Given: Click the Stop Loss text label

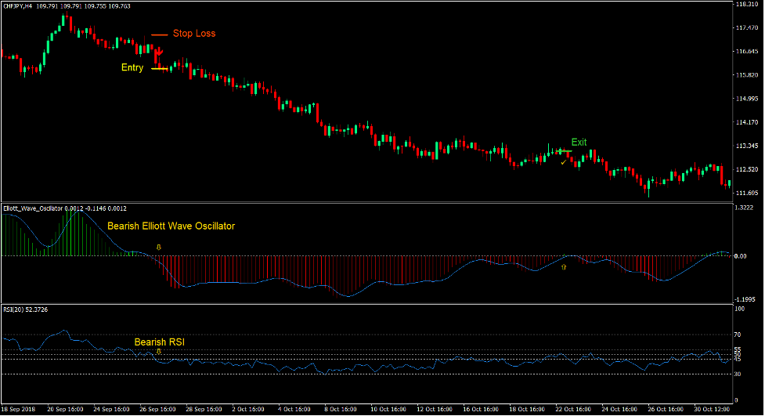Looking at the screenshot, I should (193, 34).
